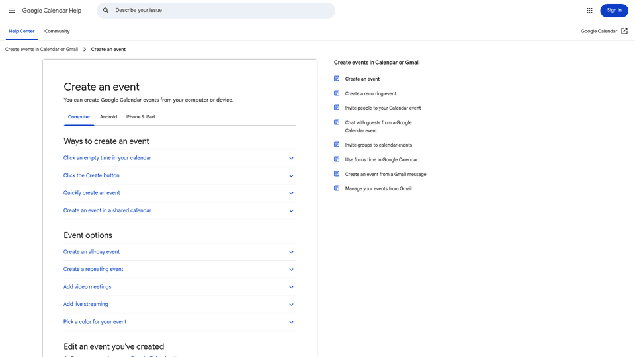Open Chat with guests from a Google Calendar event

click(378, 126)
